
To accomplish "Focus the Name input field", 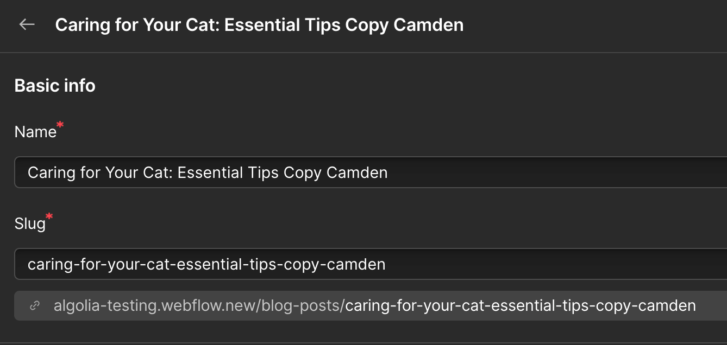I will (371, 173).
